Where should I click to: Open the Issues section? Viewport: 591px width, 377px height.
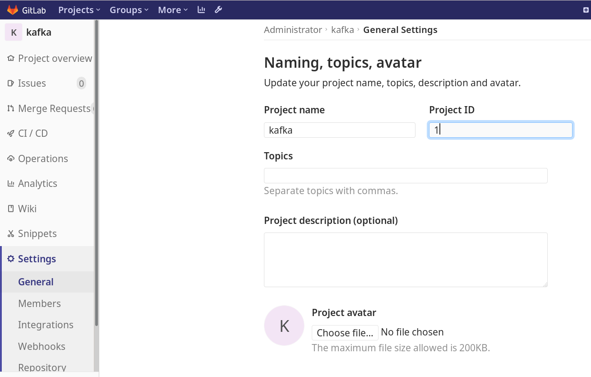32,83
